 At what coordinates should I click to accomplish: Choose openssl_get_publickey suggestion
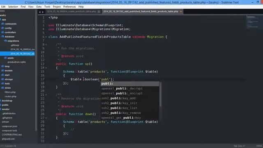[x=130, y=118]
